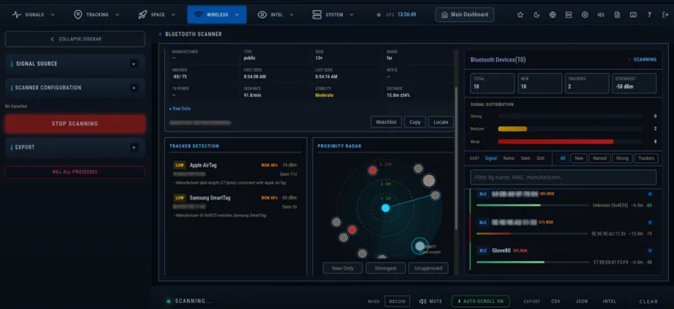This screenshot has height=309, width=674.
Task: Click the blue dot on Unknown (0x4E53) row
Action: pyautogui.click(x=650, y=194)
